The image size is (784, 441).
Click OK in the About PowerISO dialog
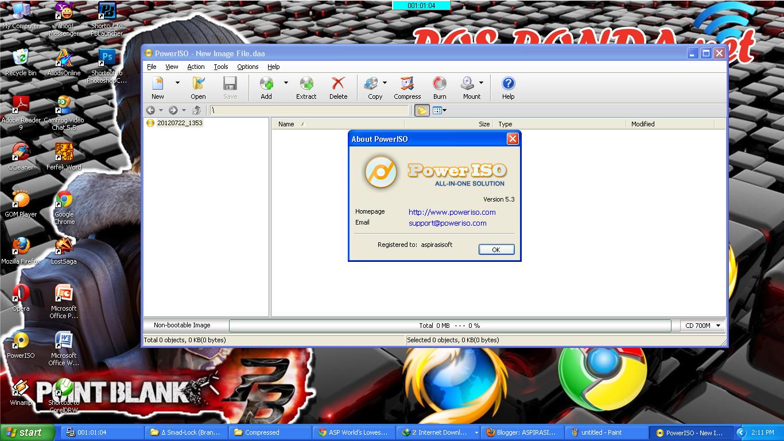coord(496,249)
